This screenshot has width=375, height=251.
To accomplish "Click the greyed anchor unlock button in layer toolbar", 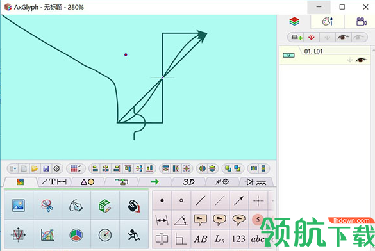I will [327, 38].
